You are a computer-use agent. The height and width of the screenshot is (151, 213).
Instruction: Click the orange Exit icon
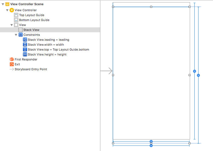12,64
